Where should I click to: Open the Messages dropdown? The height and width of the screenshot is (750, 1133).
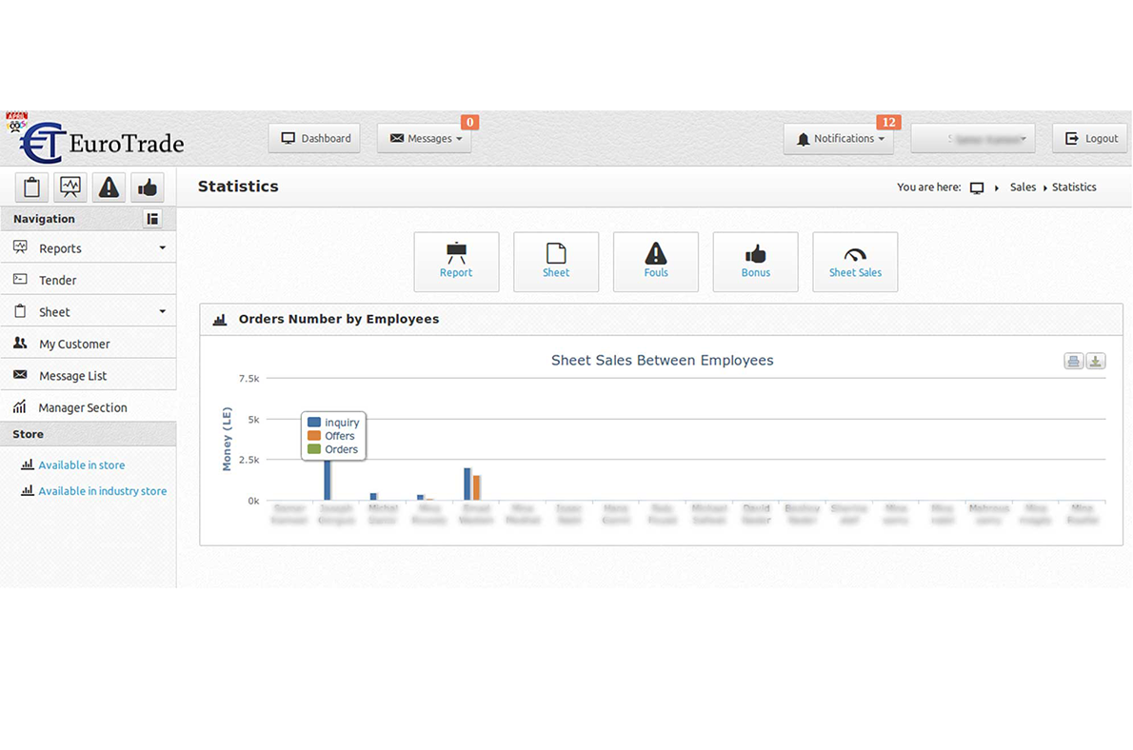click(425, 138)
